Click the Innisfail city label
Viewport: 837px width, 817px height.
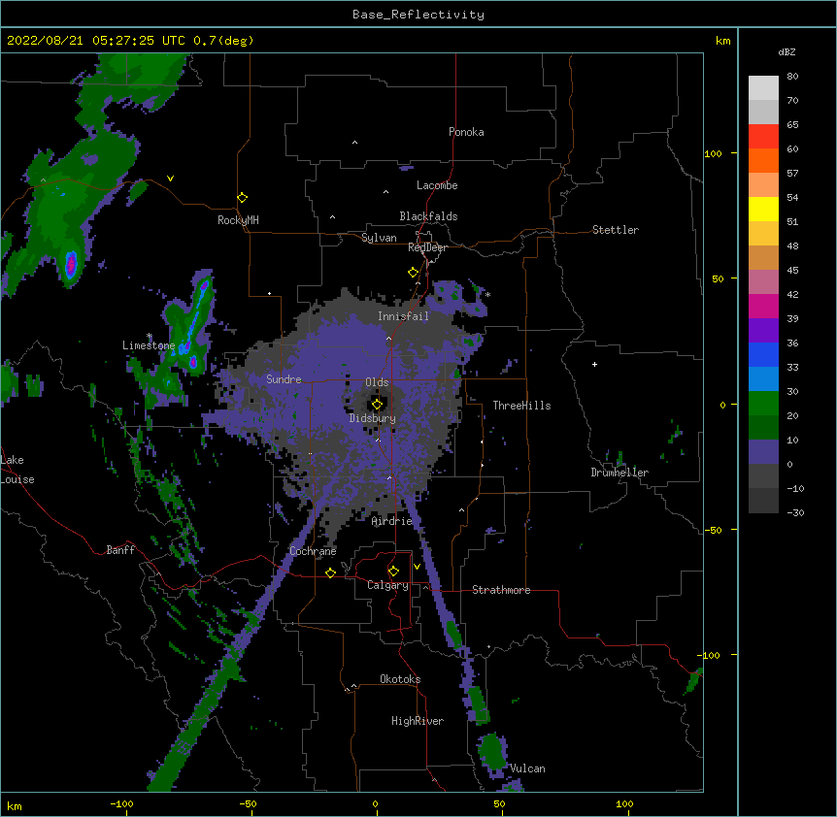tap(403, 316)
